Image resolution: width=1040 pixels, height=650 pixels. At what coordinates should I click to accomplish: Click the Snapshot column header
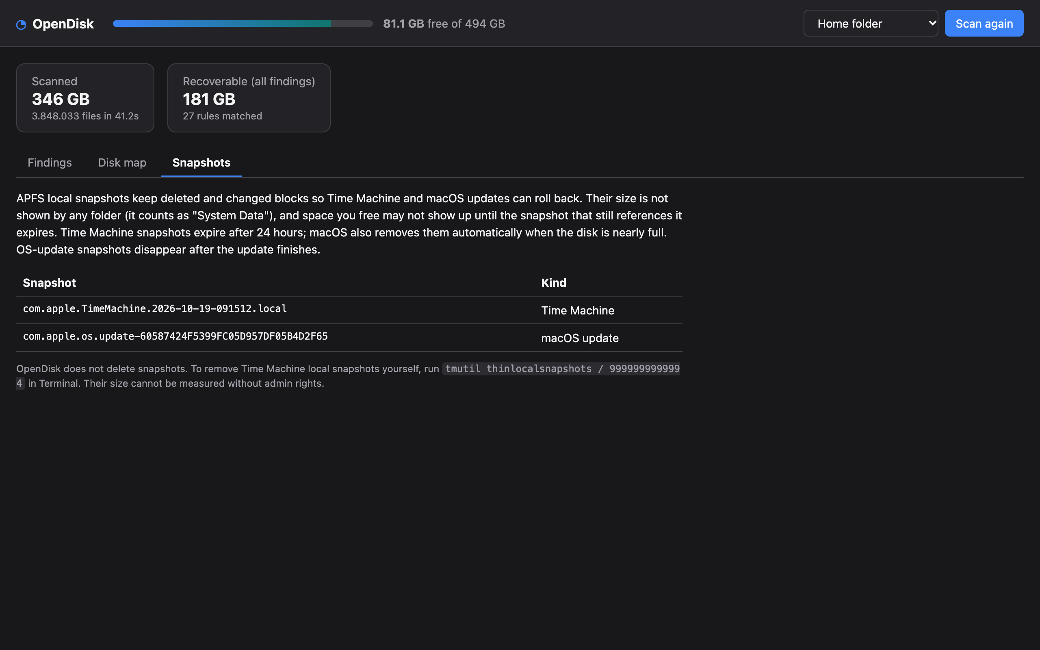pos(50,282)
